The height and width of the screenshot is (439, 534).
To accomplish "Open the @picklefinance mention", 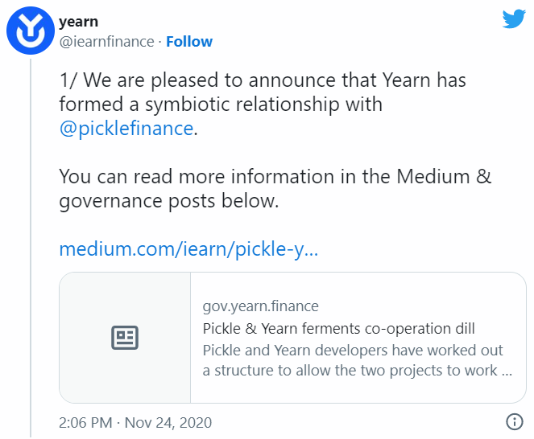I will (x=126, y=128).
